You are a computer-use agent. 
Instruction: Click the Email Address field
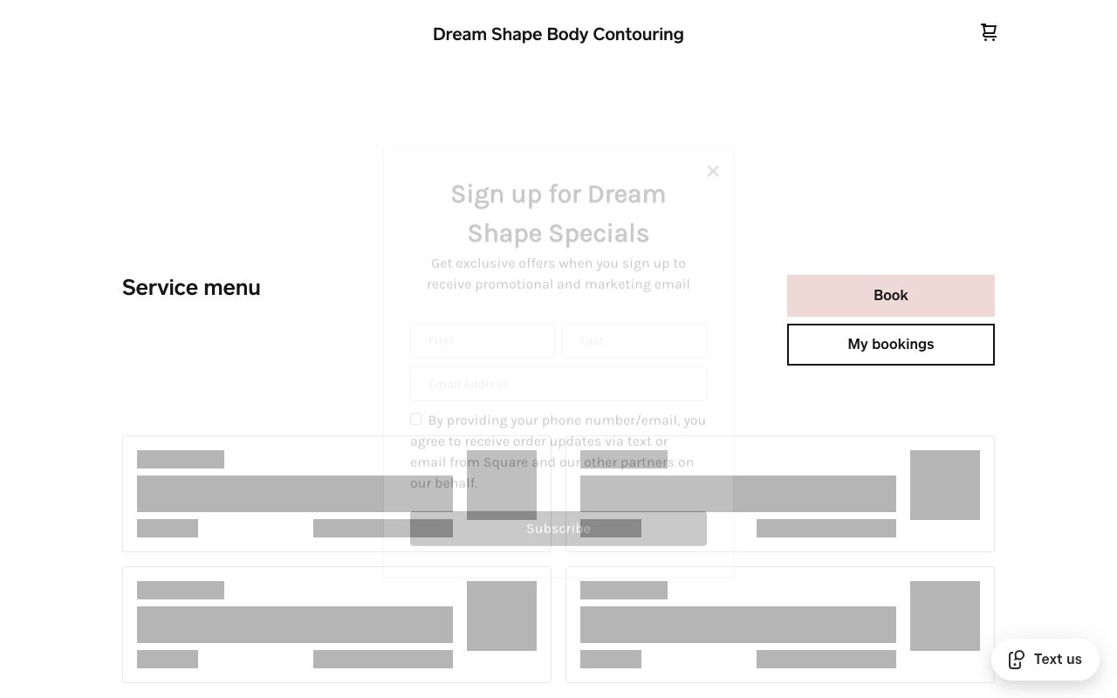point(558,384)
